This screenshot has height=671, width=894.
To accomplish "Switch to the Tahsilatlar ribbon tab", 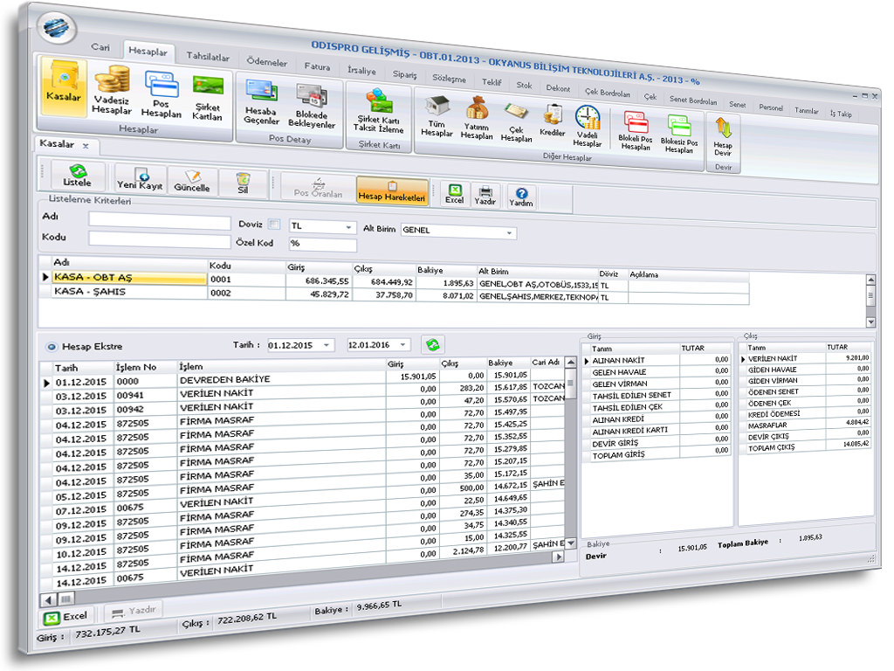I will [208, 57].
